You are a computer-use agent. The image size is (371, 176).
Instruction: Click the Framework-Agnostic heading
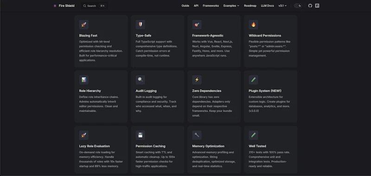[x=208, y=36]
